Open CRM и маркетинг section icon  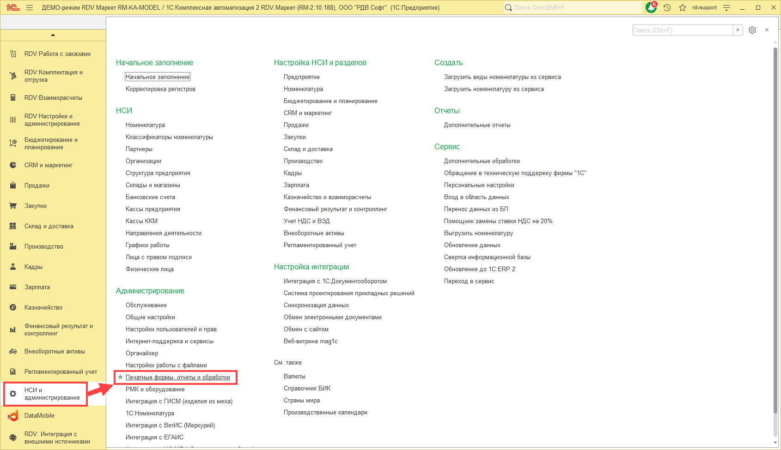13,165
